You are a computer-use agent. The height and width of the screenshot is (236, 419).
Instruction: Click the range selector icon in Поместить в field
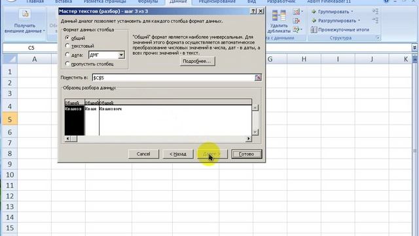[x=258, y=77]
